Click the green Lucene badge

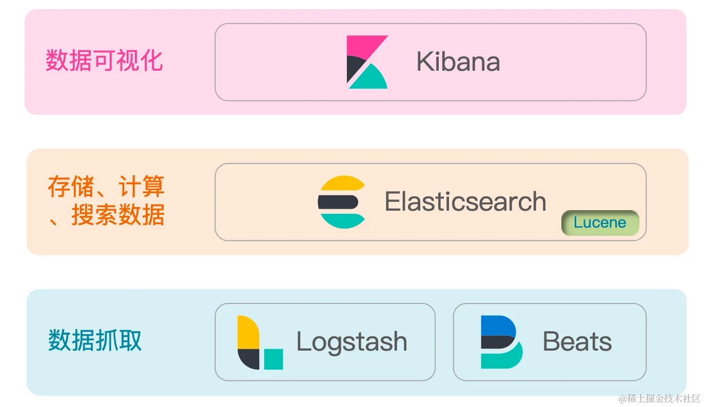[x=600, y=223]
